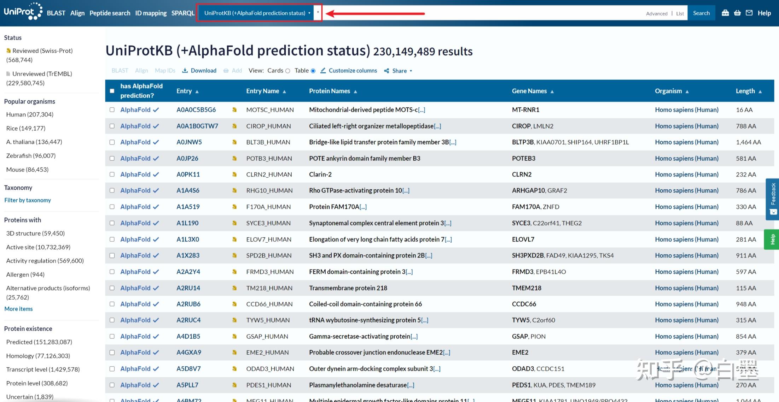This screenshot has width=779, height=402.
Task: Click the envelope contact icon
Action: (749, 13)
